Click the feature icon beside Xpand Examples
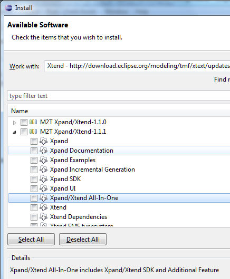 point(43,160)
